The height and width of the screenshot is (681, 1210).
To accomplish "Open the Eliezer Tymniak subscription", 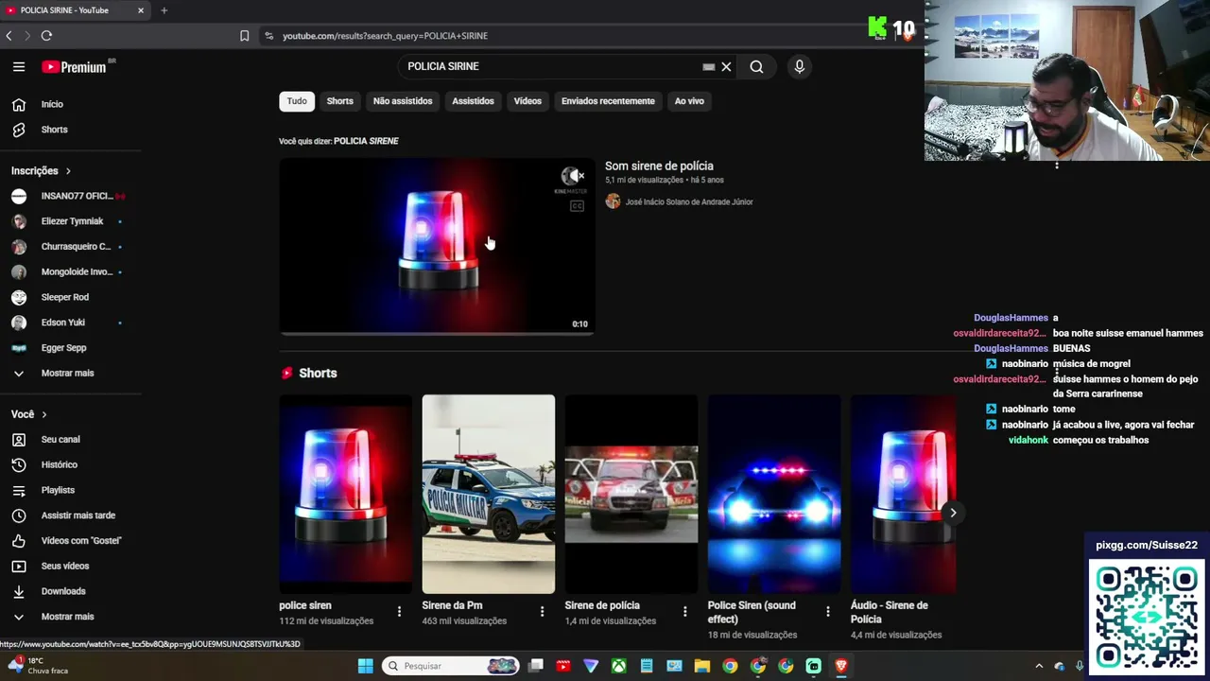I will pyautogui.click(x=71, y=221).
